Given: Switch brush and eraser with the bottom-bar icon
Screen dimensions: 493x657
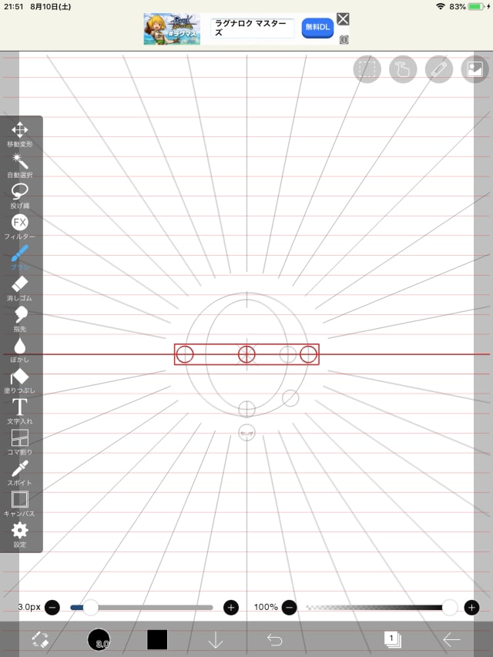Looking at the screenshot, I should (x=41, y=640).
